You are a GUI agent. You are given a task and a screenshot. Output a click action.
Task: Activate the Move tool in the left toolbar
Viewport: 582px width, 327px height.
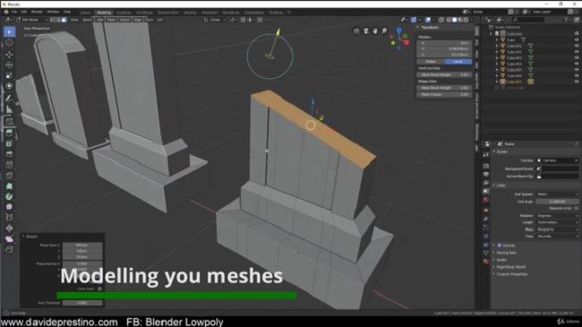9,55
